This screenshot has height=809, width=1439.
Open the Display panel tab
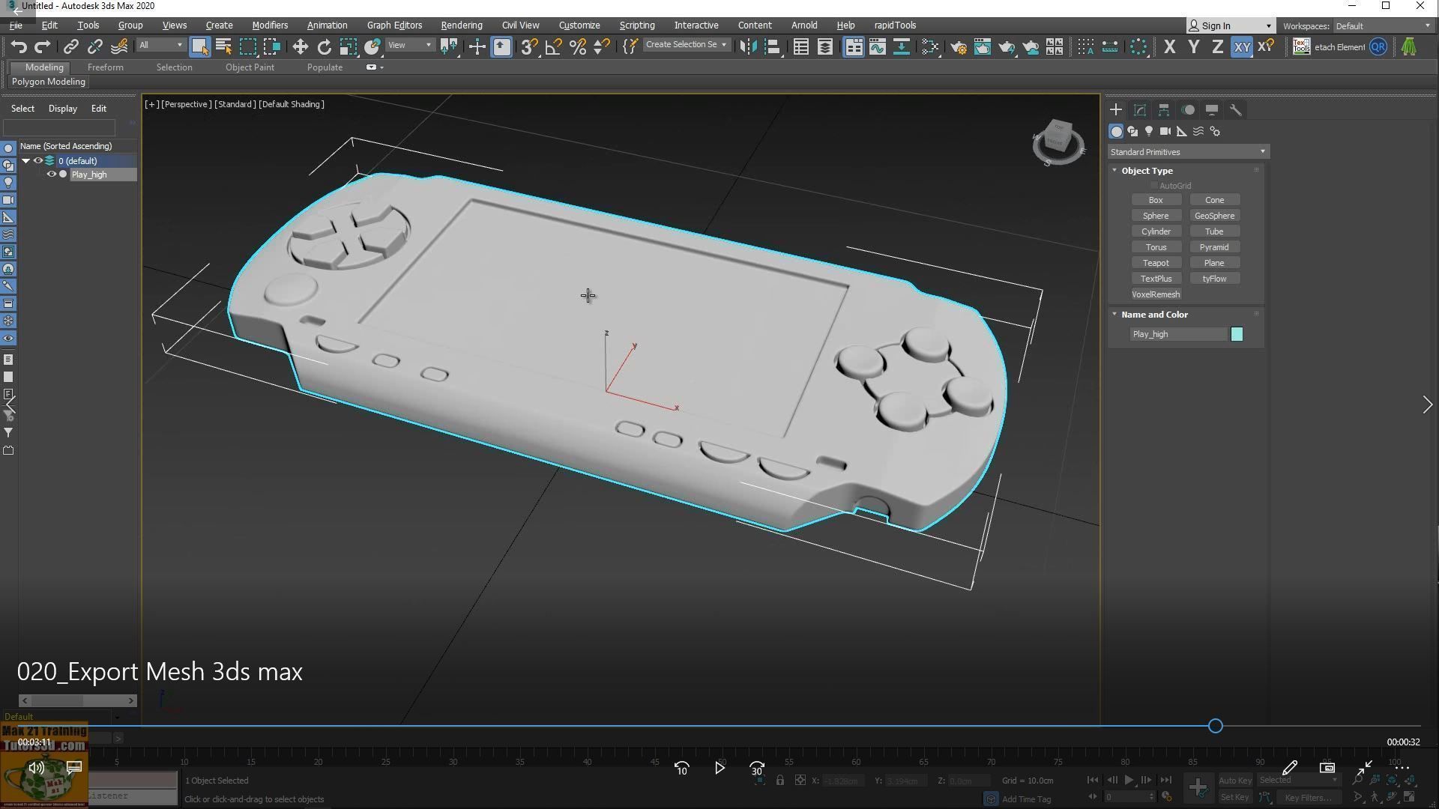[1212, 110]
